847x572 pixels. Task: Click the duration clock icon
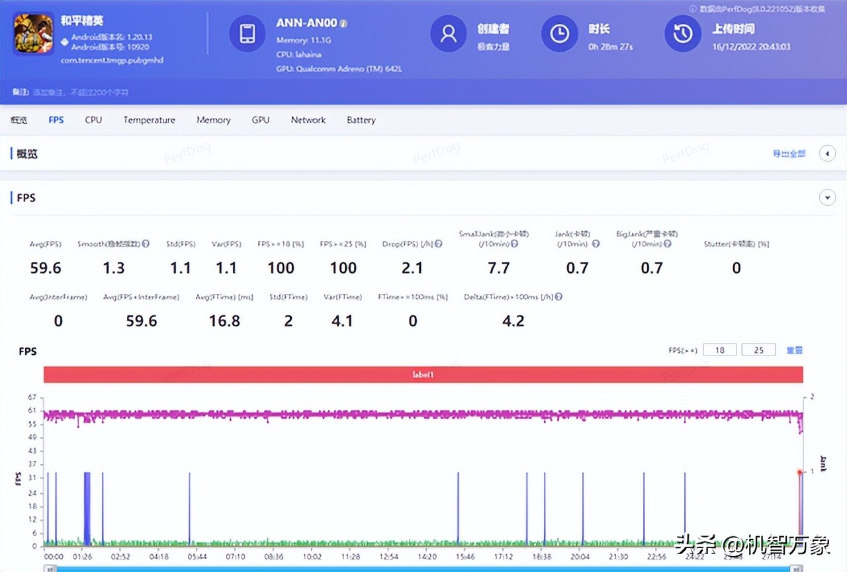pyautogui.click(x=559, y=34)
